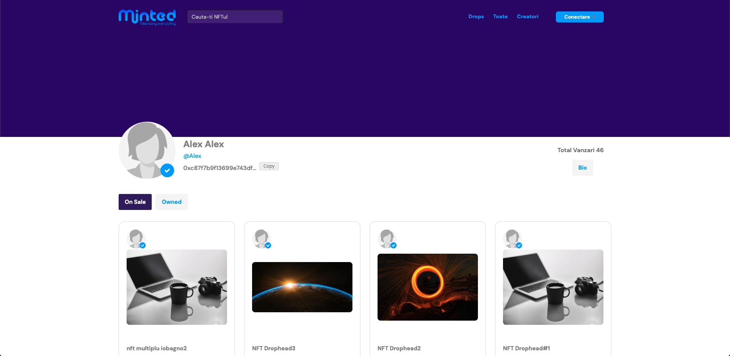Viewport: 730px width, 356px height.
Task: Open the Creatori page
Action: point(528,17)
